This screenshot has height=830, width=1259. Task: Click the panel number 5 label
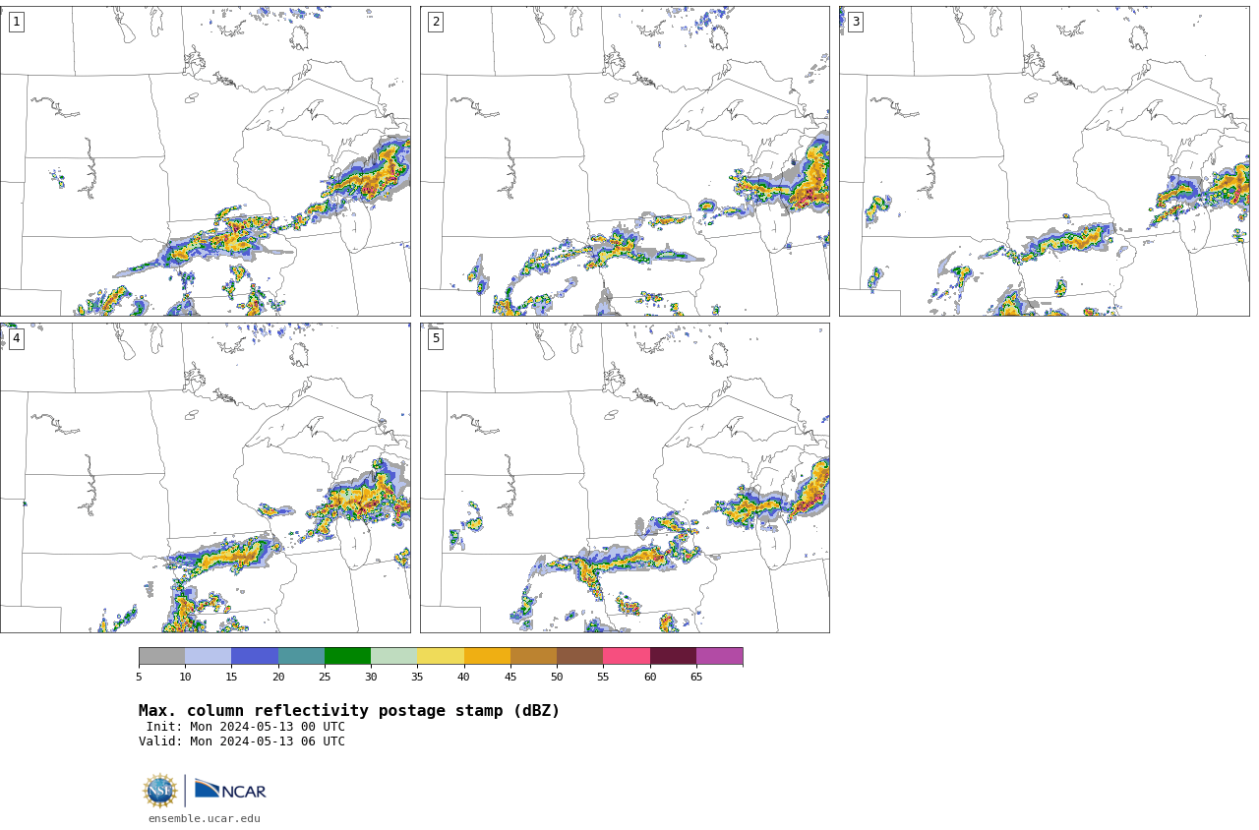pos(436,338)
